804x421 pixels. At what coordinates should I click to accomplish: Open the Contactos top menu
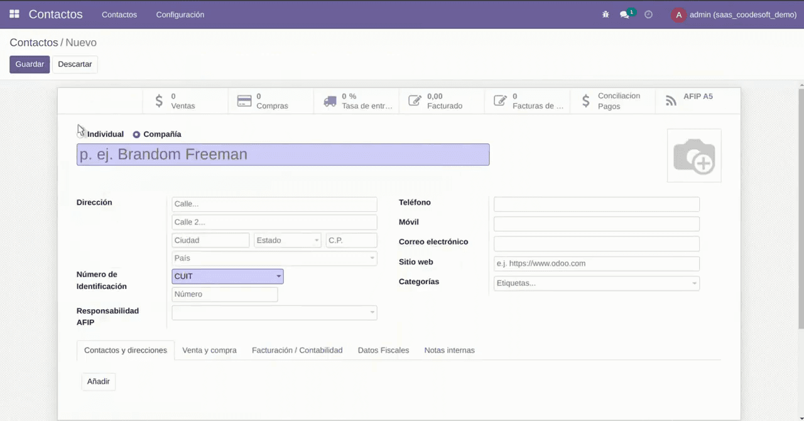point(119,14)
